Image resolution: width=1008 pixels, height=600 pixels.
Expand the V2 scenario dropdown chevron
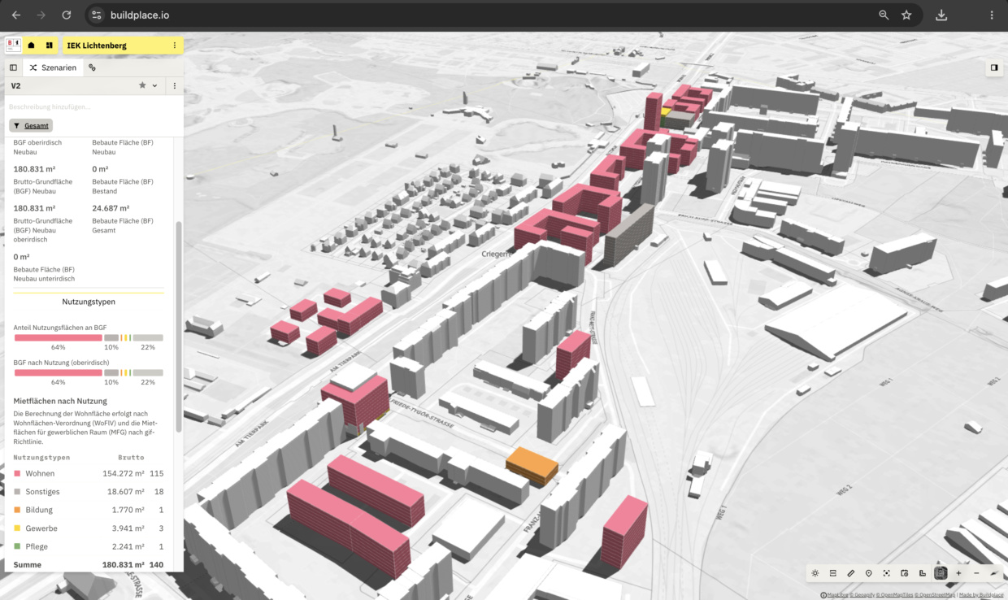(x=154, y=85)
